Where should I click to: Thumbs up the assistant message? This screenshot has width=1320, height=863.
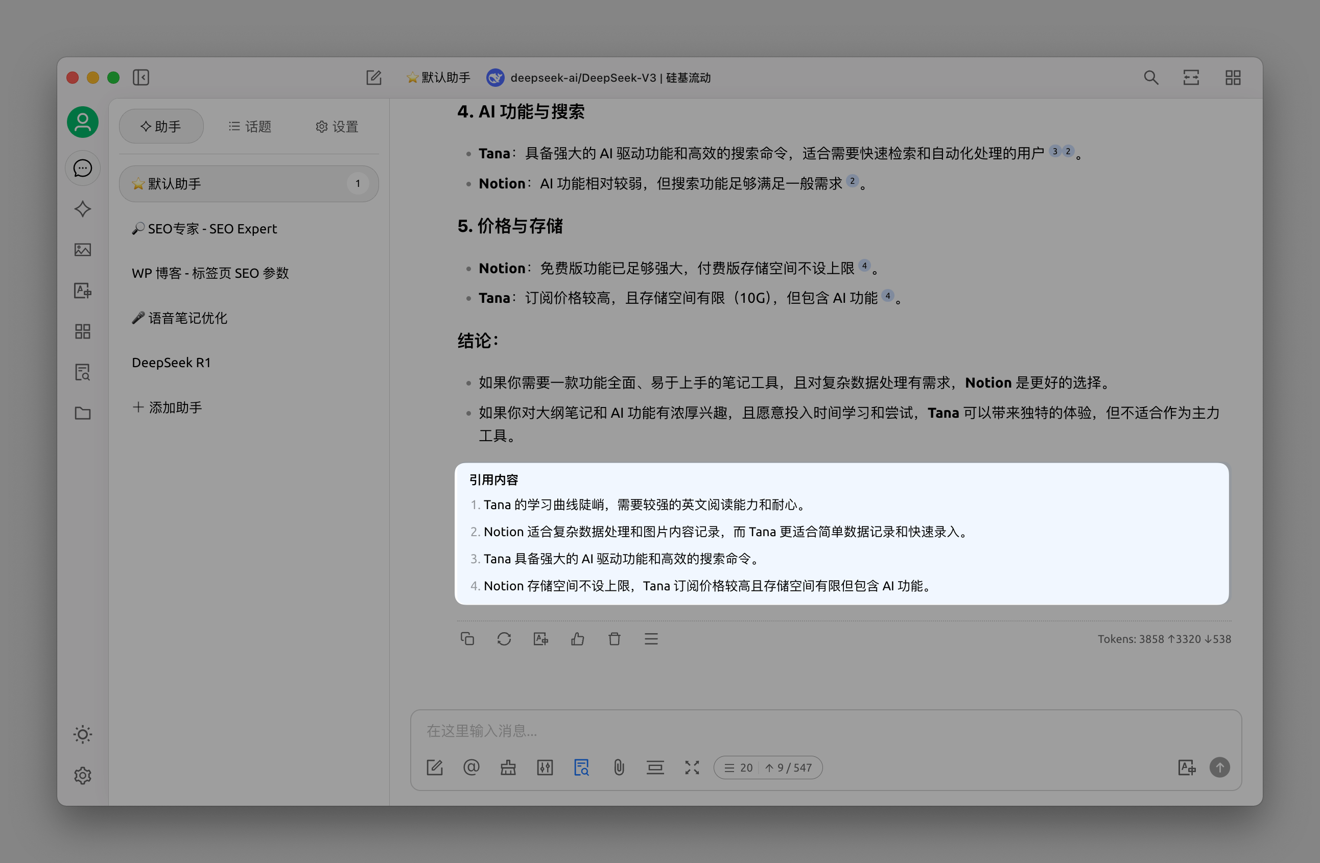click(x=577, y=639)
